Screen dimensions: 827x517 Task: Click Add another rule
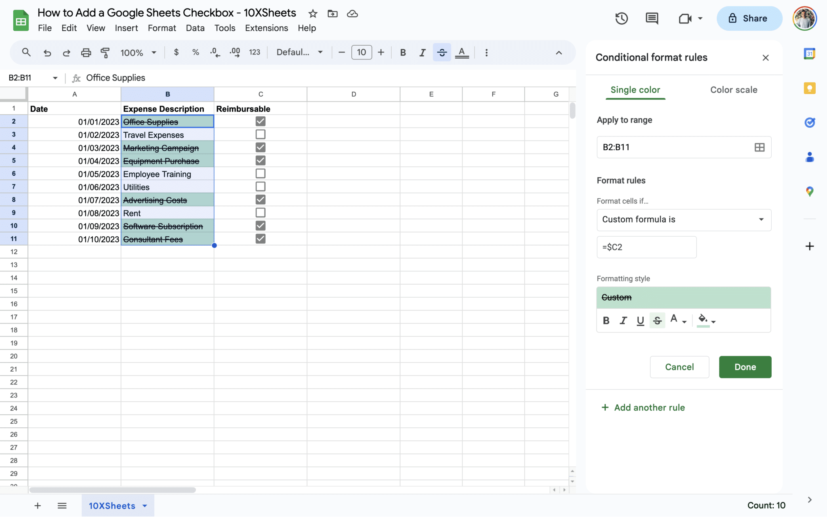coord(643,408)
